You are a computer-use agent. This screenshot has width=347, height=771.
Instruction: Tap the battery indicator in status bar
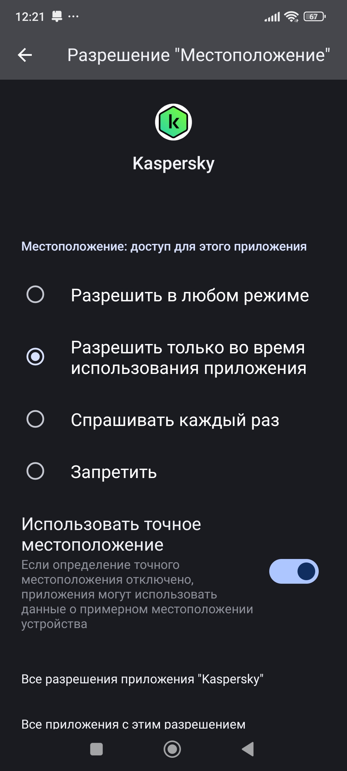pos(314,16)
